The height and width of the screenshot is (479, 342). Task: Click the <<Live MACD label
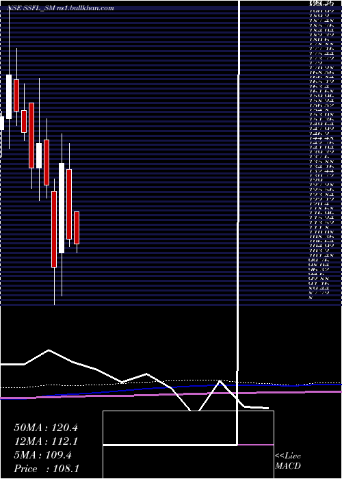pyautogui.click(x=288, y=461)
